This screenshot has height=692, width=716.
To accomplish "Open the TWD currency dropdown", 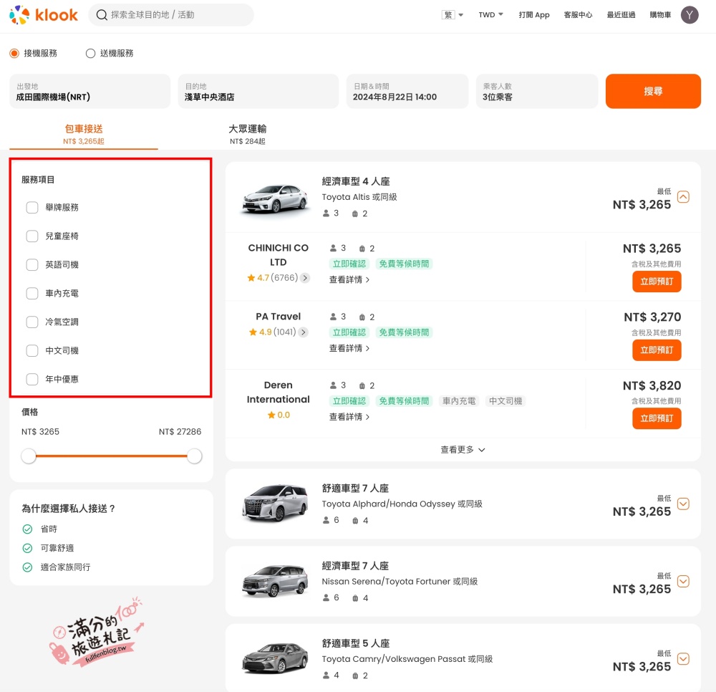I will click(491, 14).
